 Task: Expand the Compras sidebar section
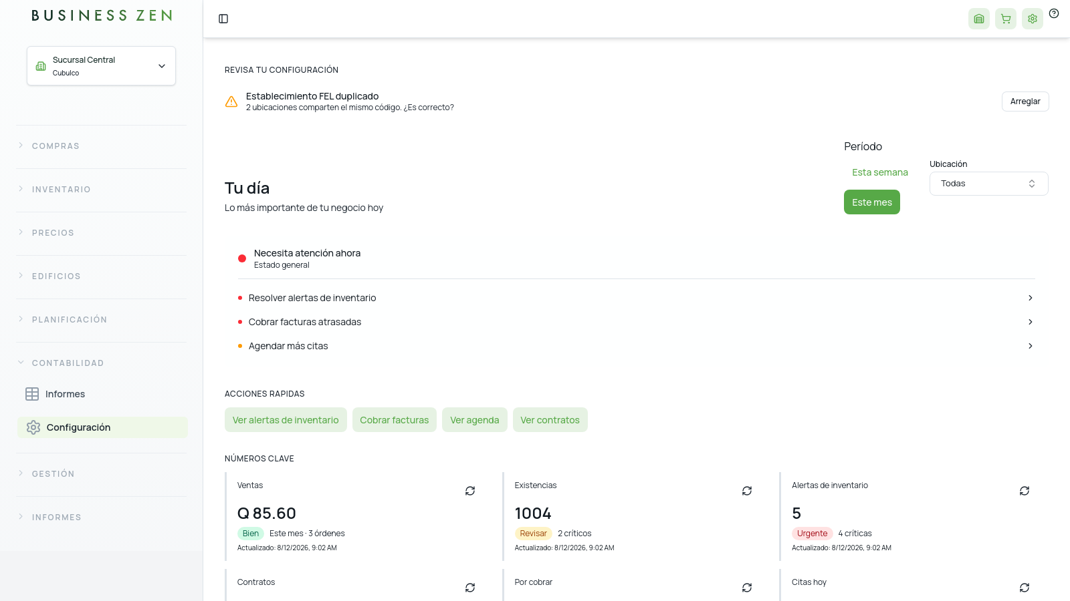(102, 146)
